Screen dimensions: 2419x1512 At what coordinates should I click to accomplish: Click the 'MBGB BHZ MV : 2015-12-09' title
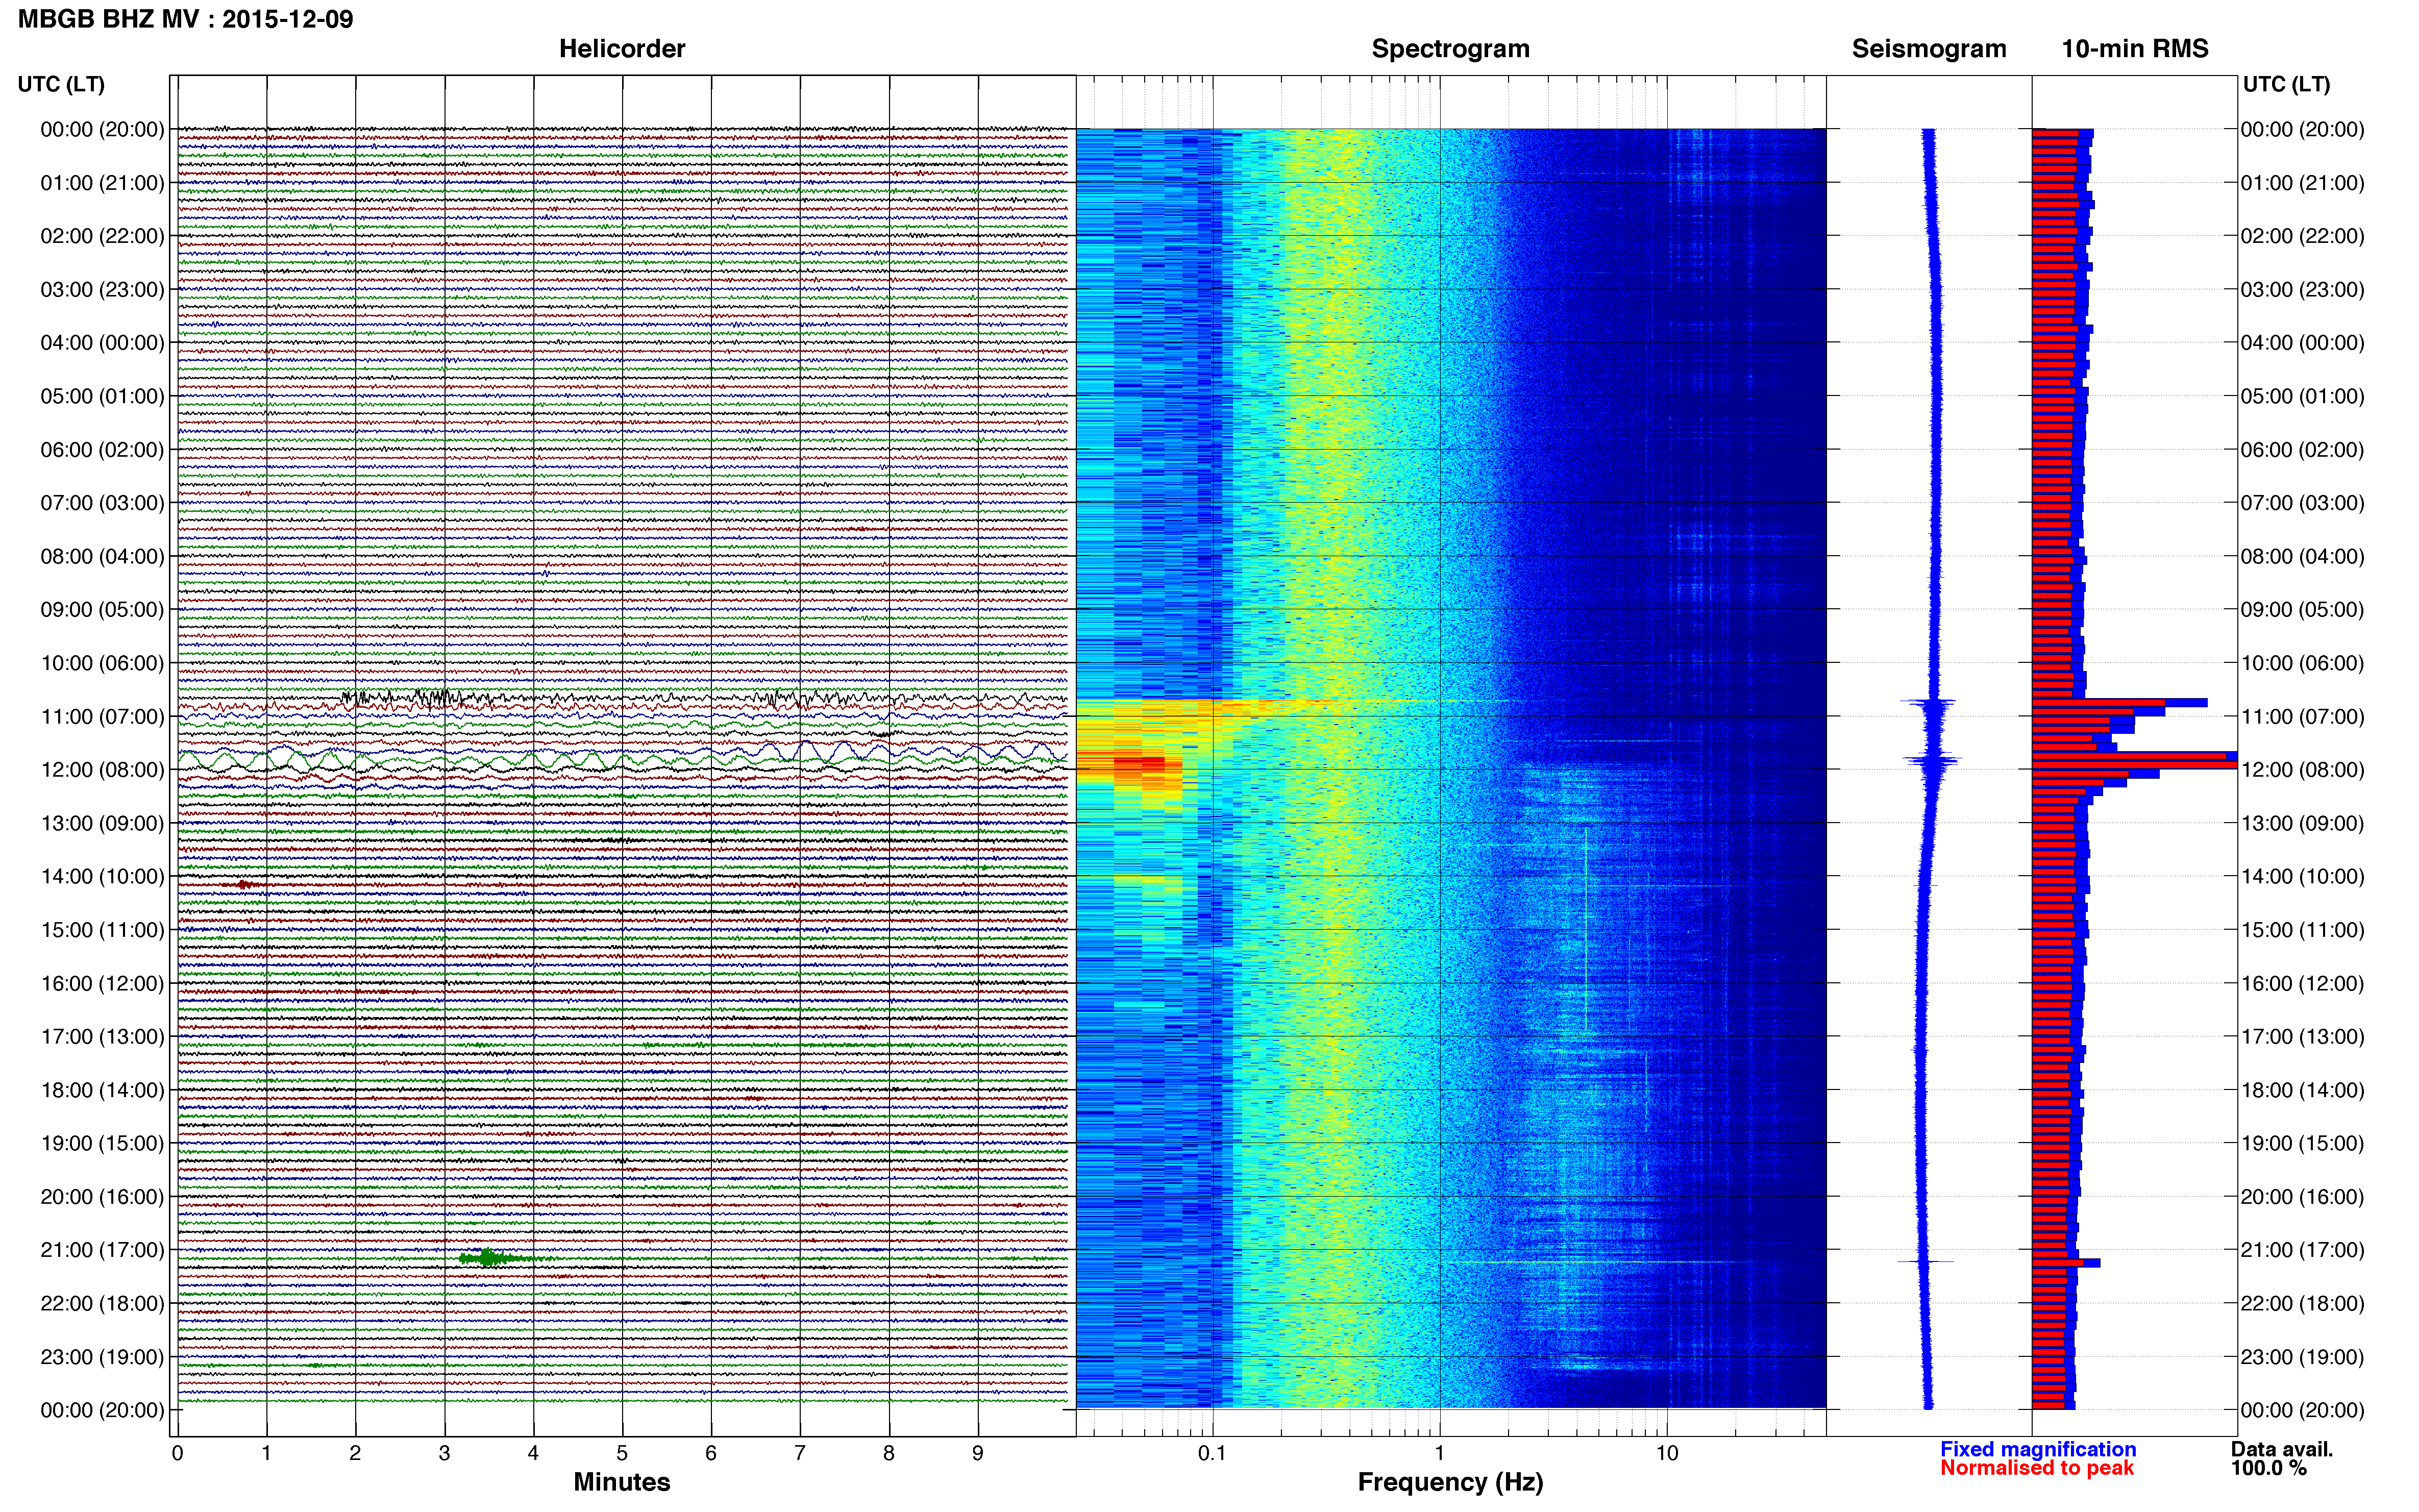pyautogui.click(x=185, y=19)
